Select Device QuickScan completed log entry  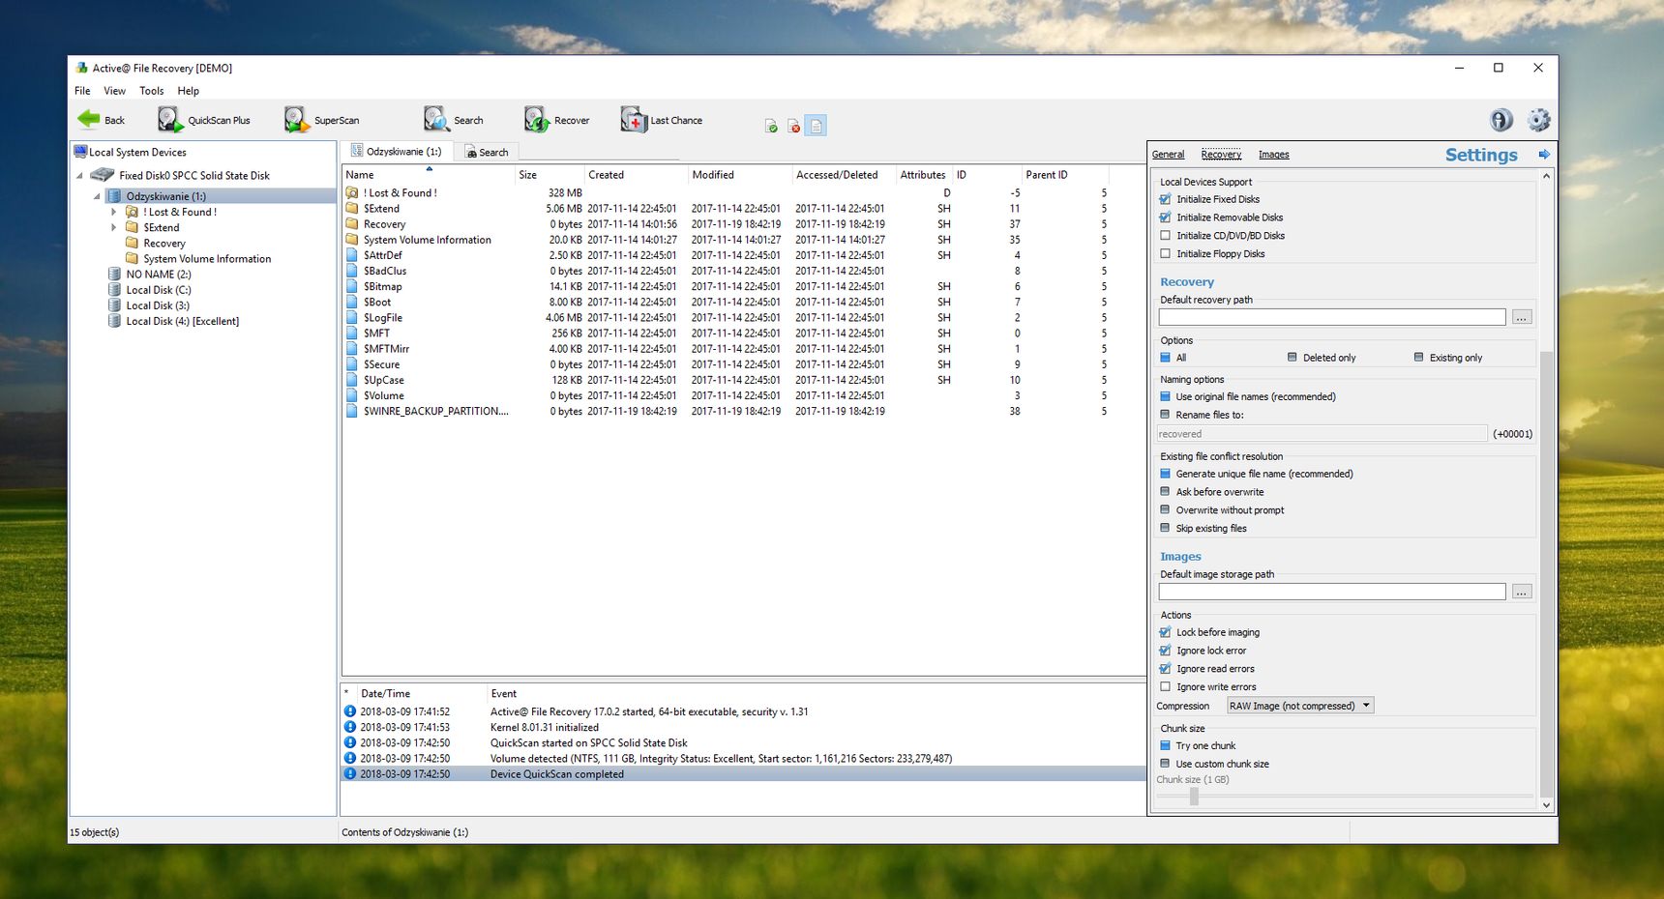(743, 774)
